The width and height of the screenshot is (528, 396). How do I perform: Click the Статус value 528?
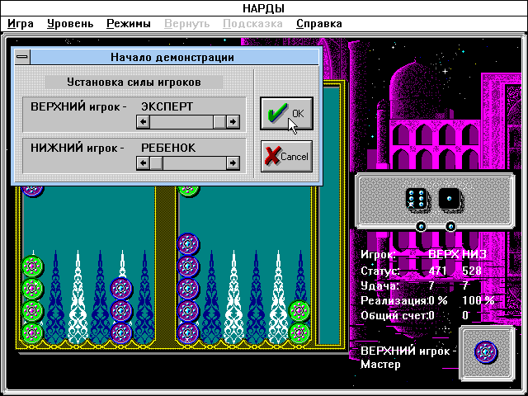472,271
